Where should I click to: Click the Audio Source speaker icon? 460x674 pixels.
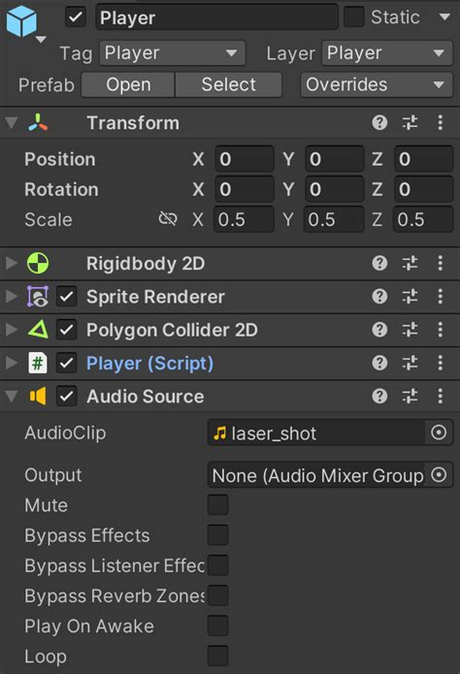(x=38, y=396)
